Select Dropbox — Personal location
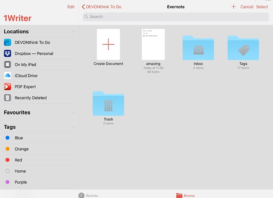273x198 pixels. (34, 53)
